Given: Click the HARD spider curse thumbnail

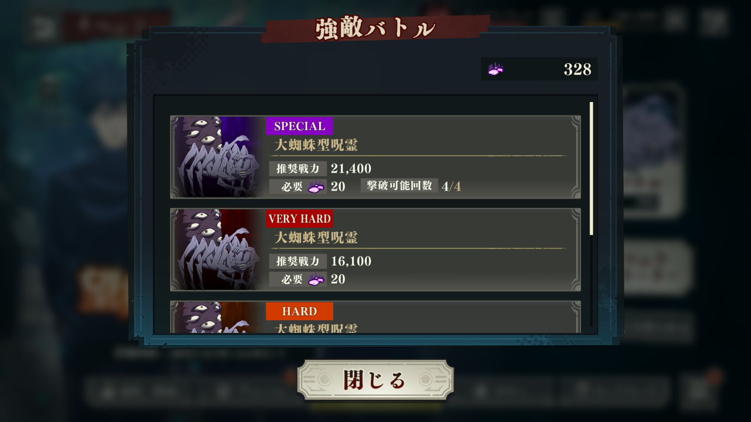Looking at the screenshot, I should (x=218, y=318).
